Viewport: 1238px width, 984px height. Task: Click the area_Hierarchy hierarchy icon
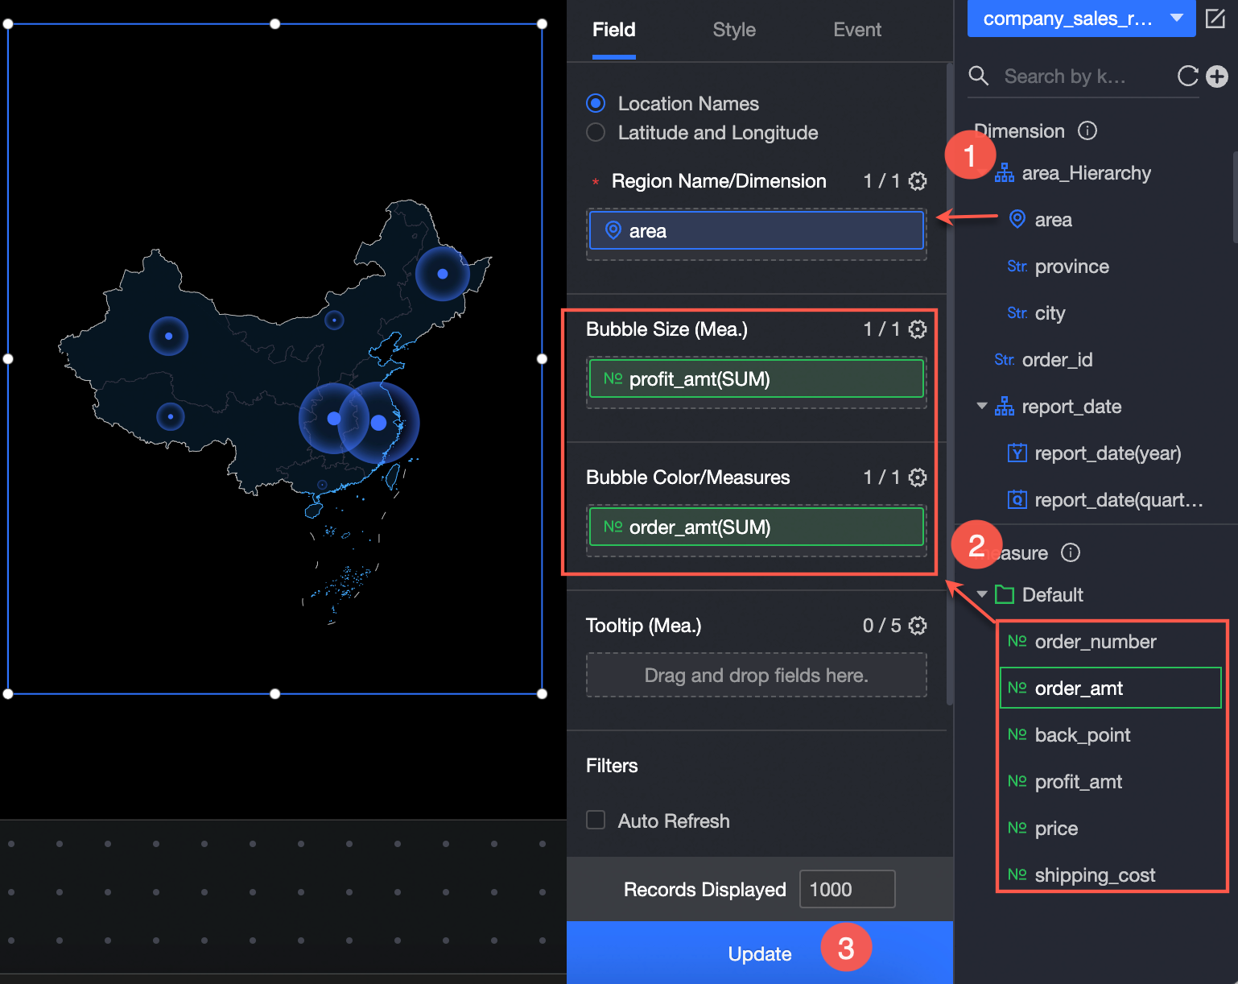coord(1005,173)
